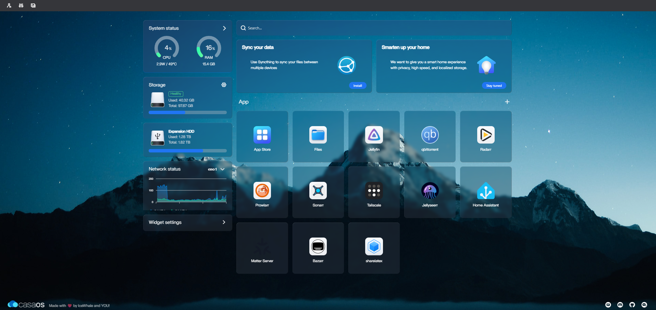Open the rightmost footer message icon
The height and width of the screenshot is (310, 656).
point(644,305)
